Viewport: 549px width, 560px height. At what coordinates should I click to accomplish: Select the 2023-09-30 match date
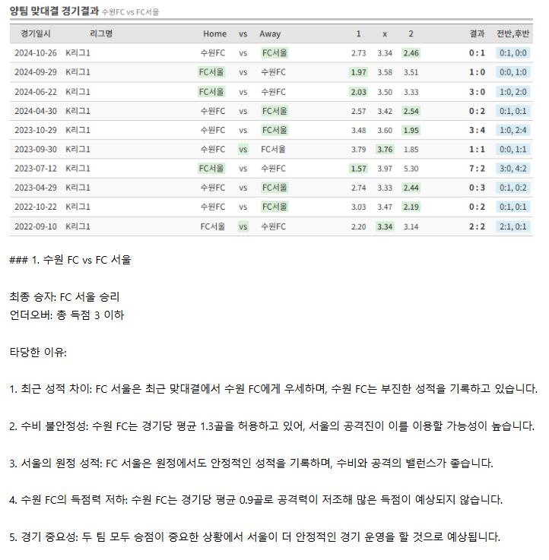[36, 150]
